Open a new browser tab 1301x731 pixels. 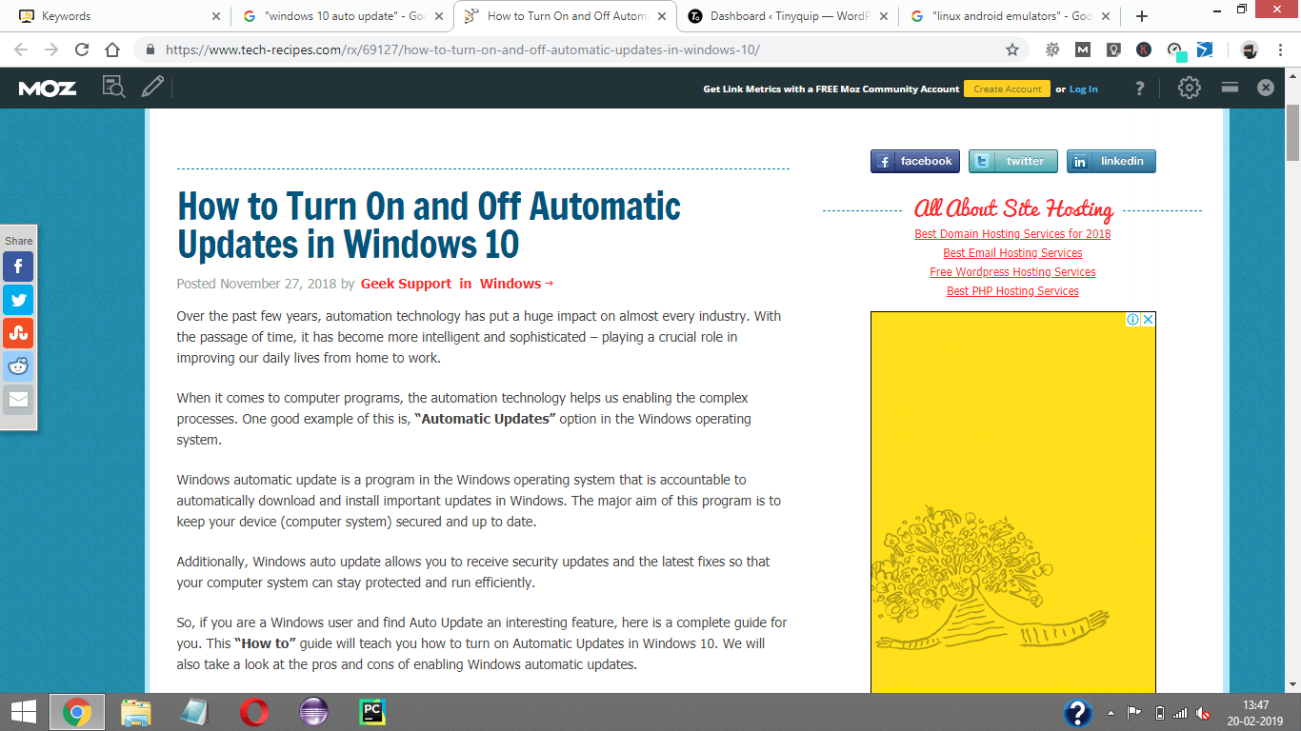point(1142,16)
